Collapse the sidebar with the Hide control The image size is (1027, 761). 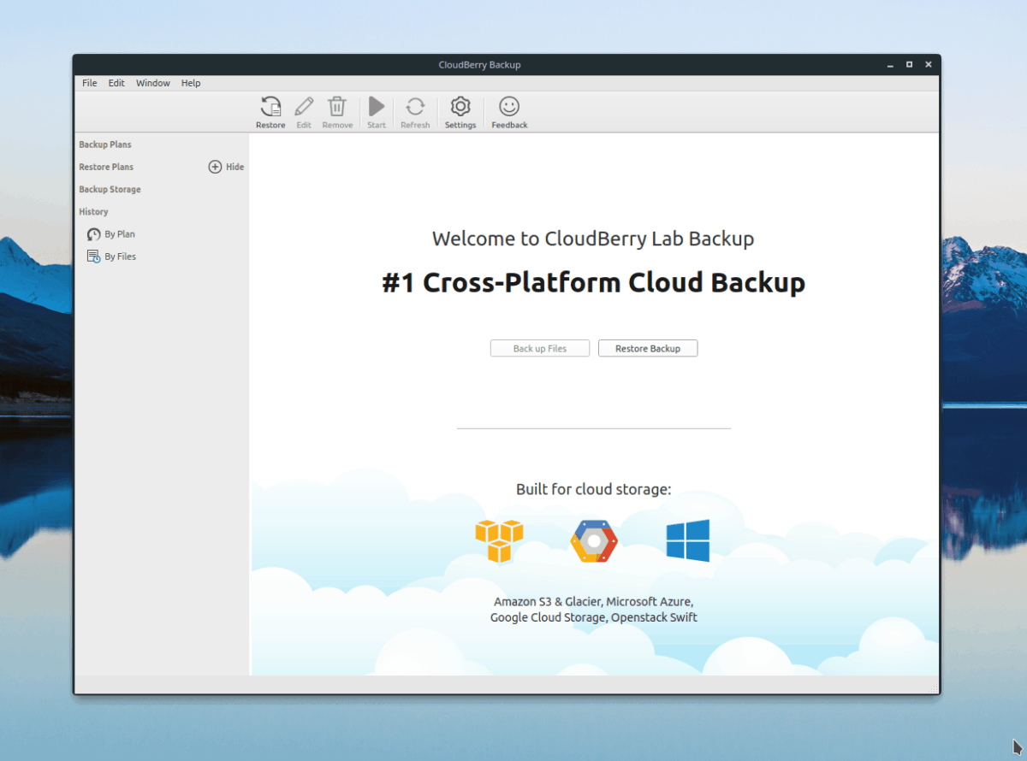(x=226, y=167)
